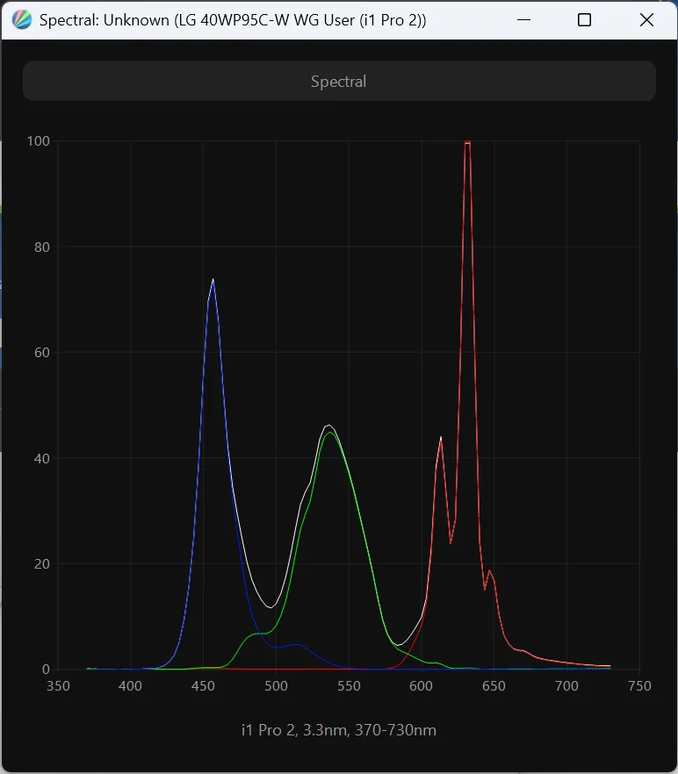
Task: Click the 'i1 Pro 2, 3.3nm, 370-730nm' caption
Action: coord(339,730)
